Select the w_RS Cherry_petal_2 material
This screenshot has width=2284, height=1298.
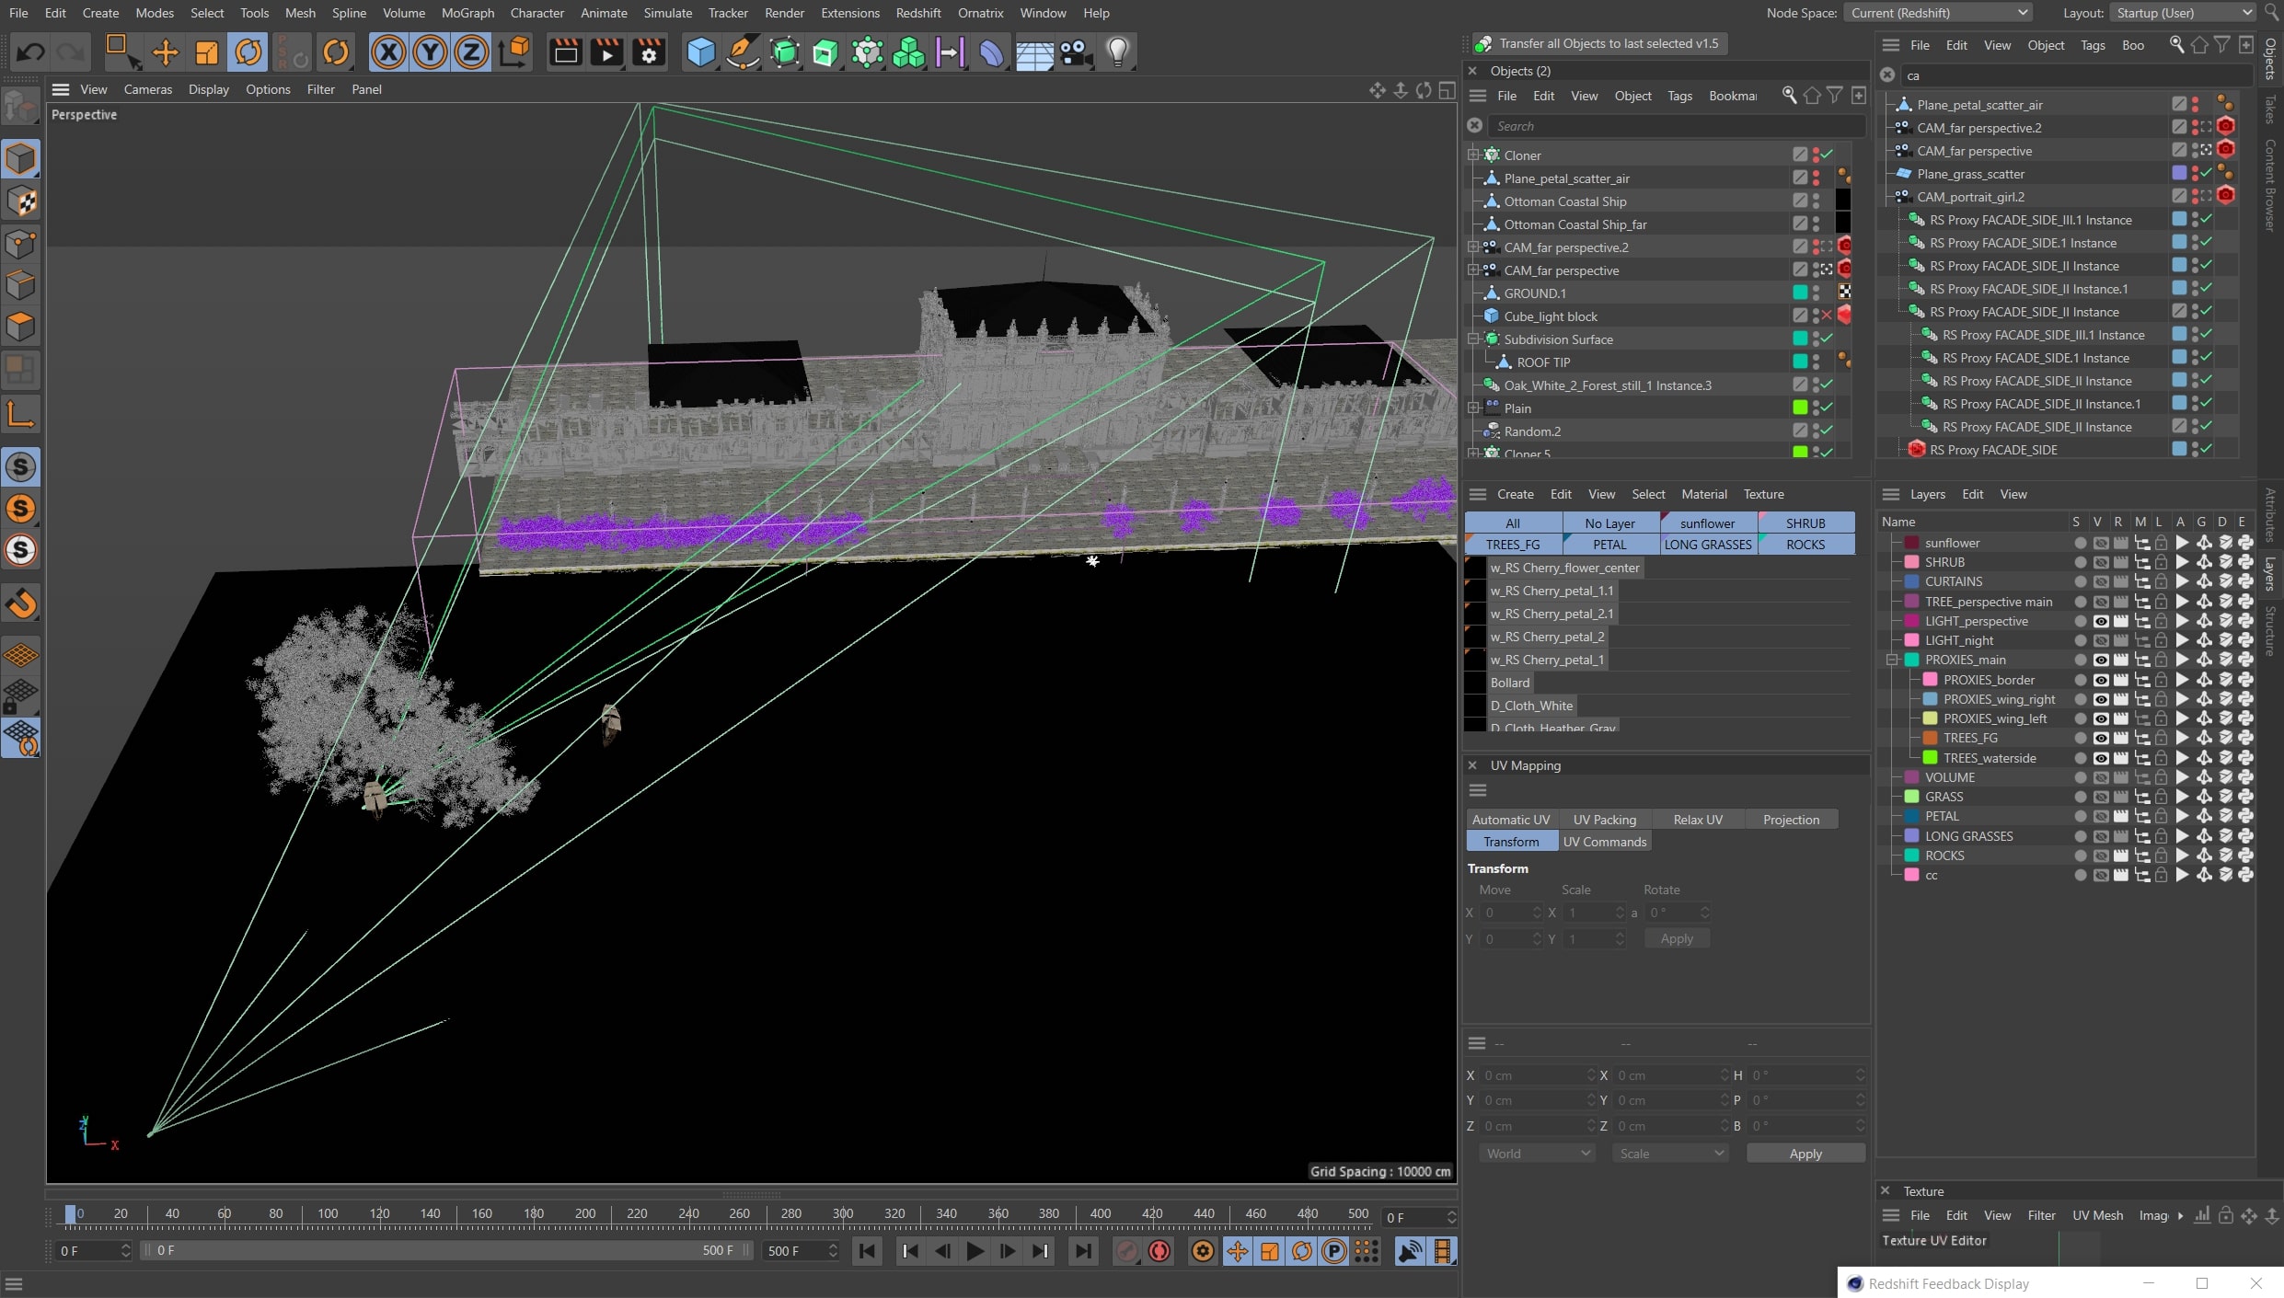tap(1546, 637)
